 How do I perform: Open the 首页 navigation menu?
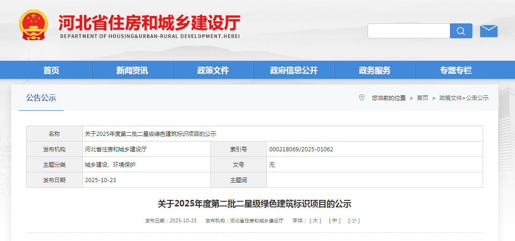pos(51,70)
